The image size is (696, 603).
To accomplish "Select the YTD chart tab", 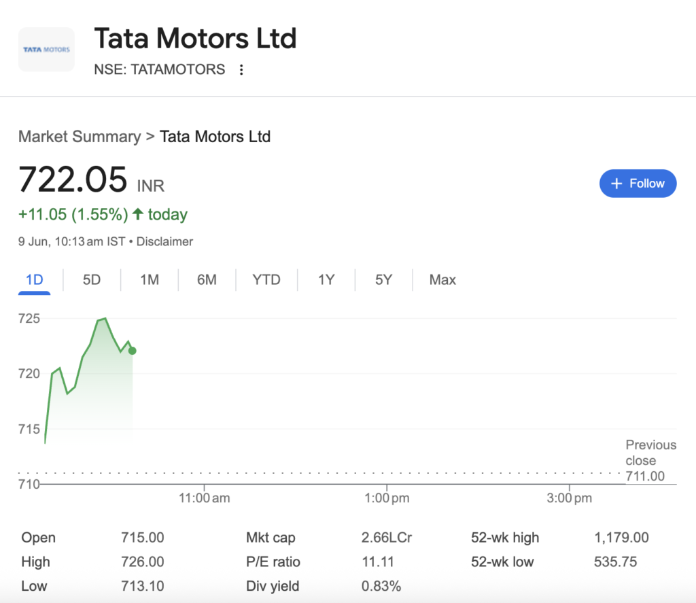I will [266, 279].
